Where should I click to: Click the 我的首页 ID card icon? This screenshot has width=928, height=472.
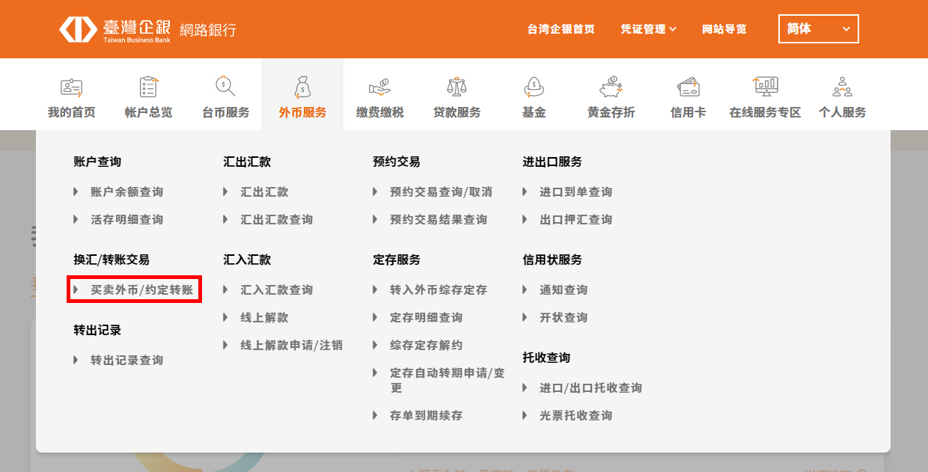(x=71, y=88)
